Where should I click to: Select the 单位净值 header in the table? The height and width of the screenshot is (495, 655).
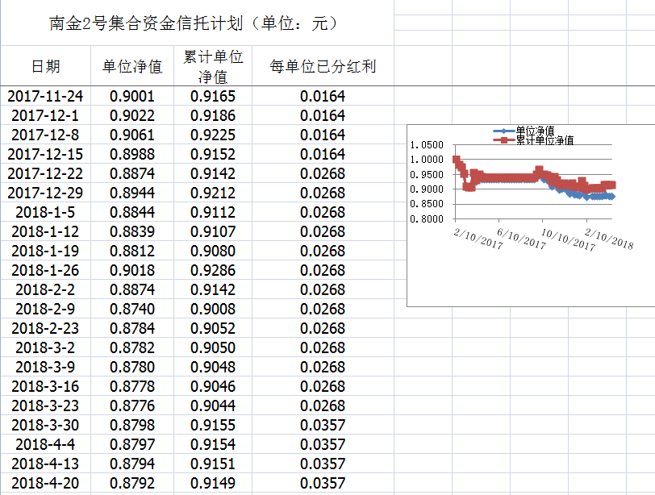pyautogui.click(x=132, y=66)
